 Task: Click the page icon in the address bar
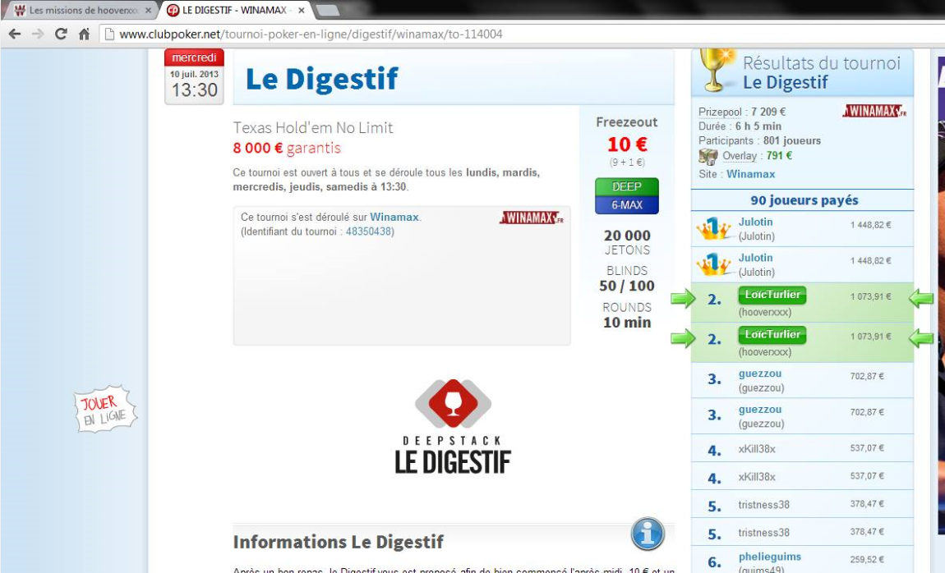(109, 34)
